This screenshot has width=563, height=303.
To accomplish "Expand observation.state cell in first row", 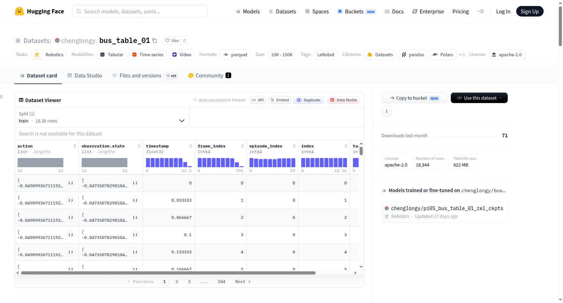I will [135, 183].
